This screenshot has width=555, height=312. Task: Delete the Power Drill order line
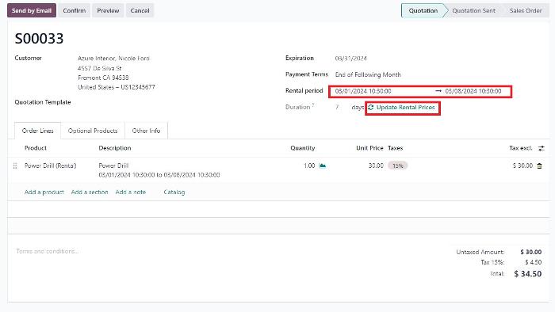(539, 166)
